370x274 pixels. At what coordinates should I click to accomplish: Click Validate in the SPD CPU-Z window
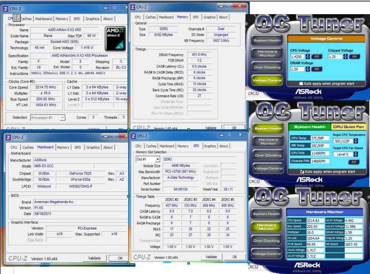coord(211,257)
